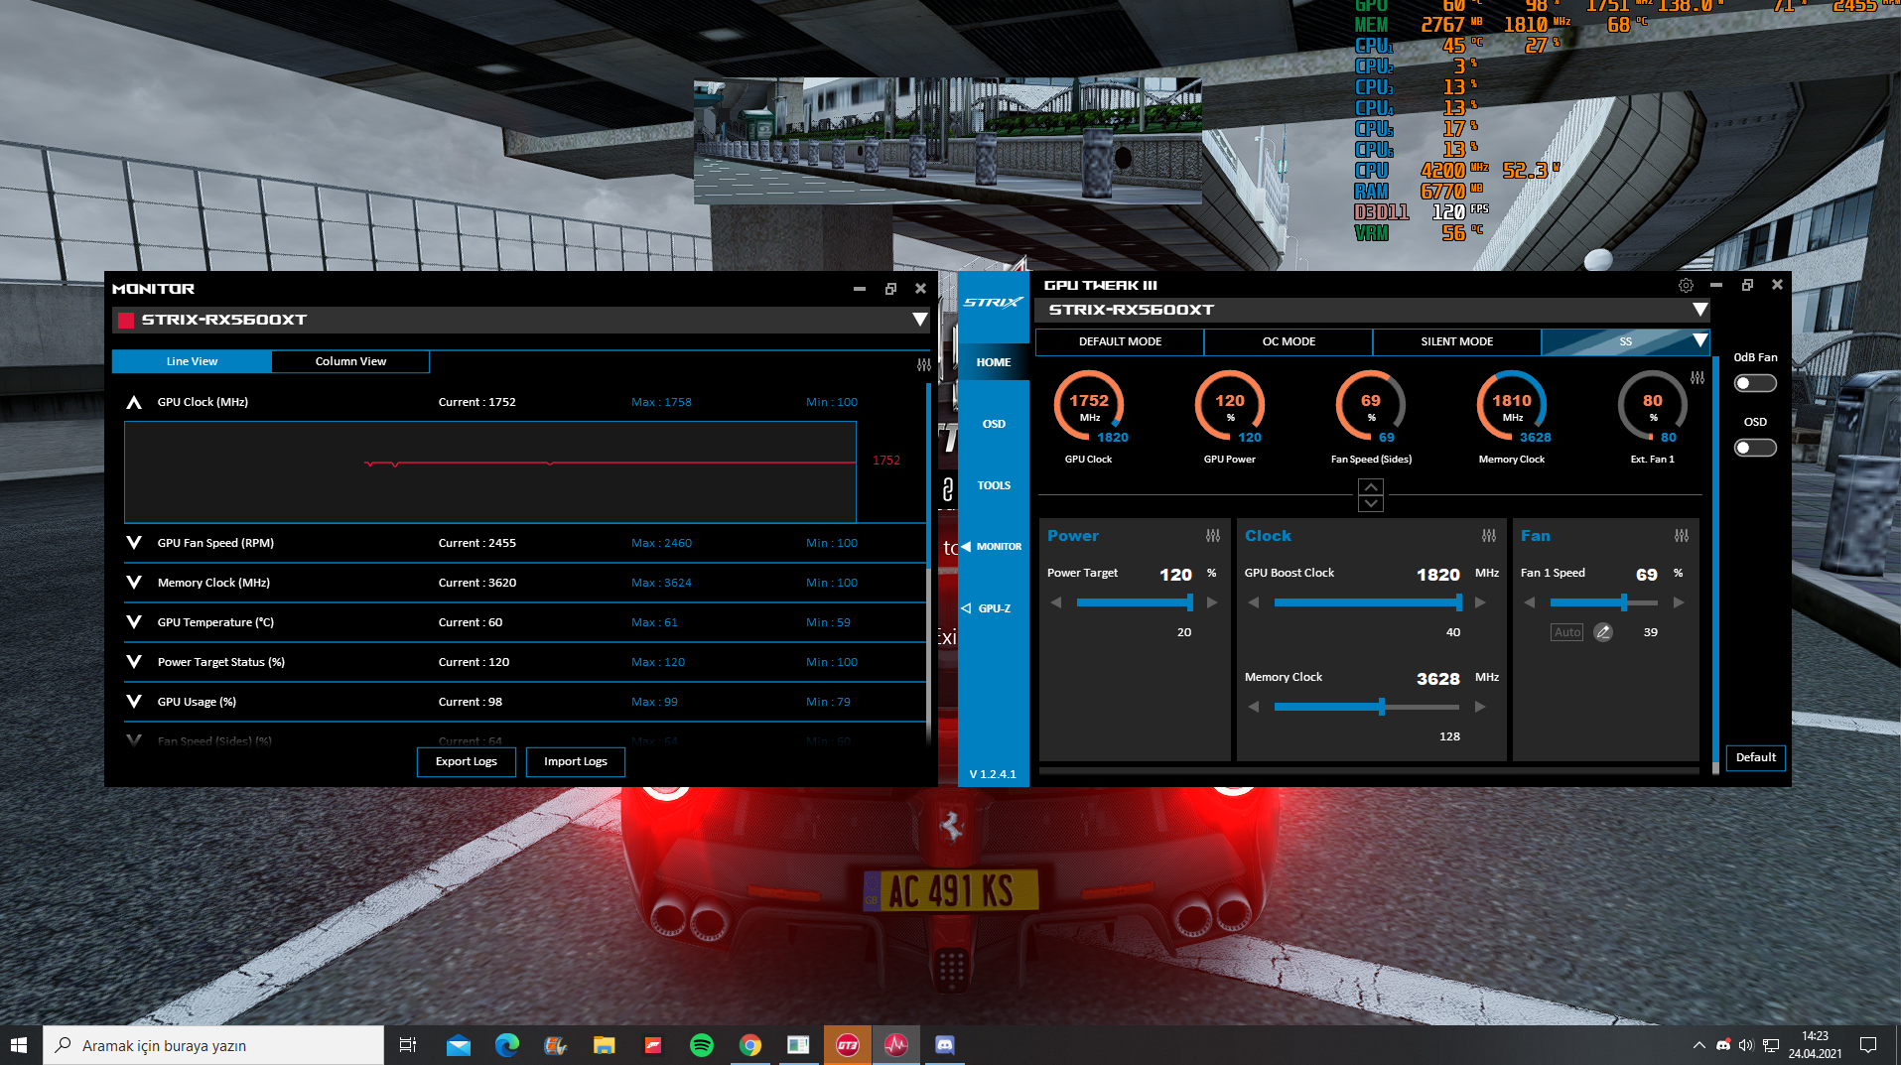Switch Monitor to Line View

click(192, 361)
